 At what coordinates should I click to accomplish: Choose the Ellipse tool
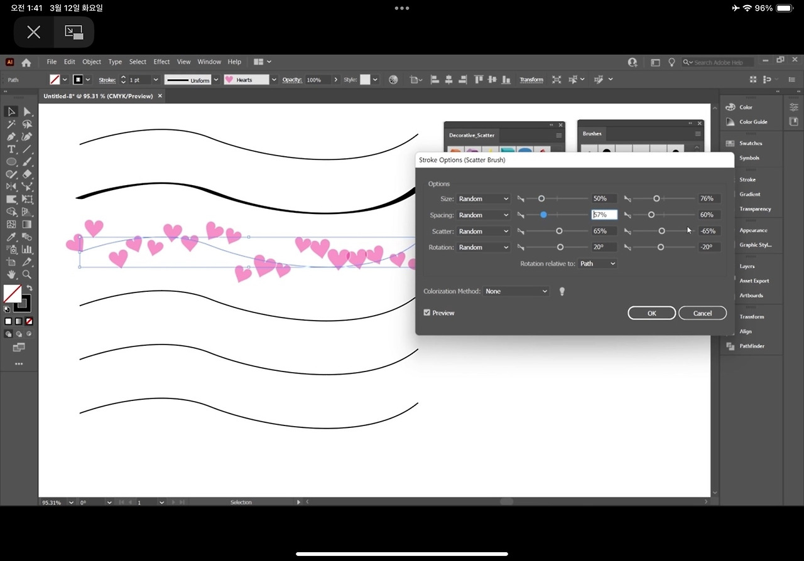pos(11,162)
